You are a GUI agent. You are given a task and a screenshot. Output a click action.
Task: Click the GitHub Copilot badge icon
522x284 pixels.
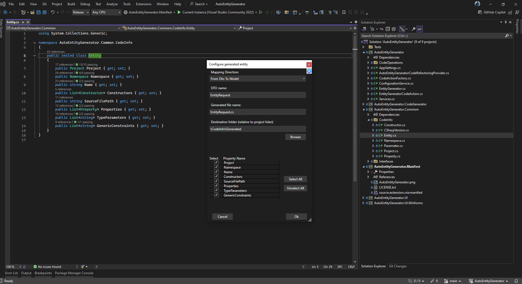[x=480, y=12]
